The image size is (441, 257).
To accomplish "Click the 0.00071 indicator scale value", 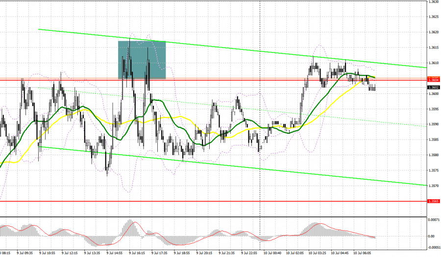I will click(x=434, y=219).
